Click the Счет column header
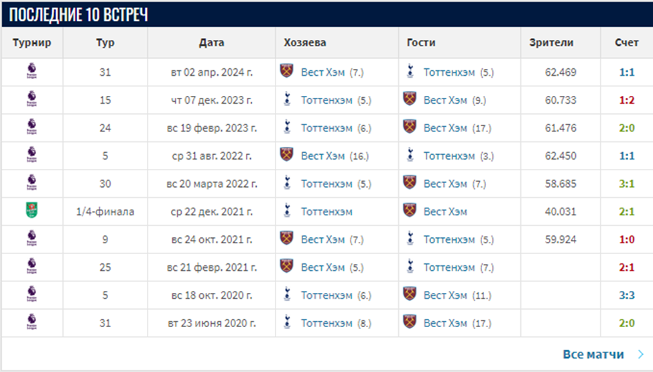 pyautogui.click(x=627, y=42)
